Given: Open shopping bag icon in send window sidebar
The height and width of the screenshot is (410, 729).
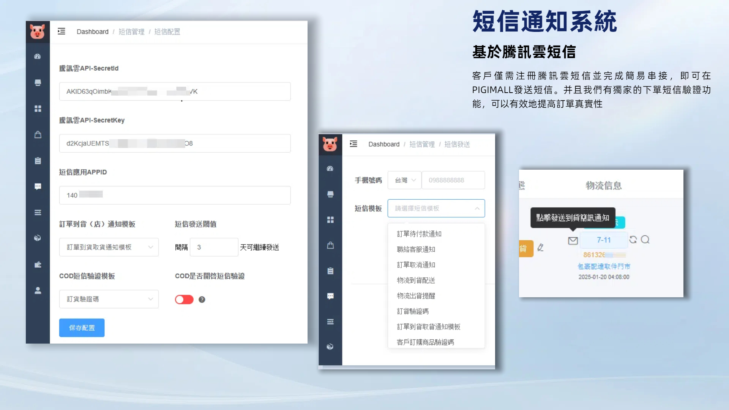Looking at the screenshot, I should (330, 245).
